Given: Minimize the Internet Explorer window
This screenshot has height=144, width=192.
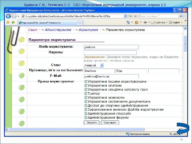Looking at the screenshot, I should [x=175, y=10].
